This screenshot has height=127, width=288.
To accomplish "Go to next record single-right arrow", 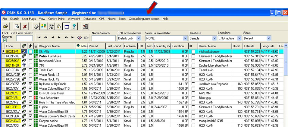I will pyautogui.click(x=59, y=37).
